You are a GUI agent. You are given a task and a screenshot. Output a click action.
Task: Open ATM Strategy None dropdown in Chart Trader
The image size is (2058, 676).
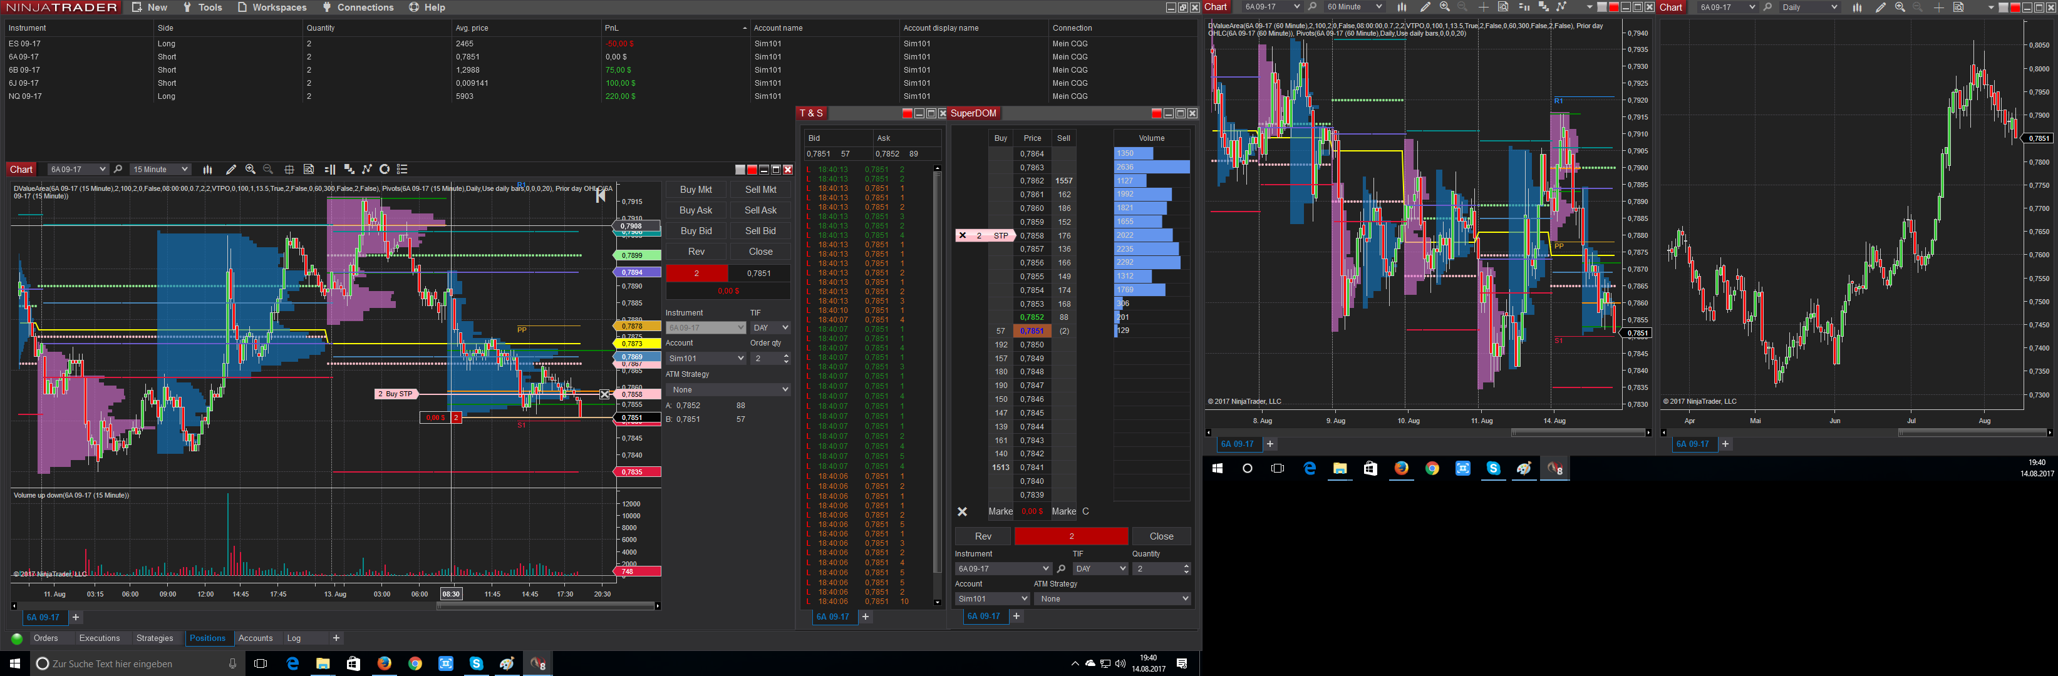(x=728, y=389)
